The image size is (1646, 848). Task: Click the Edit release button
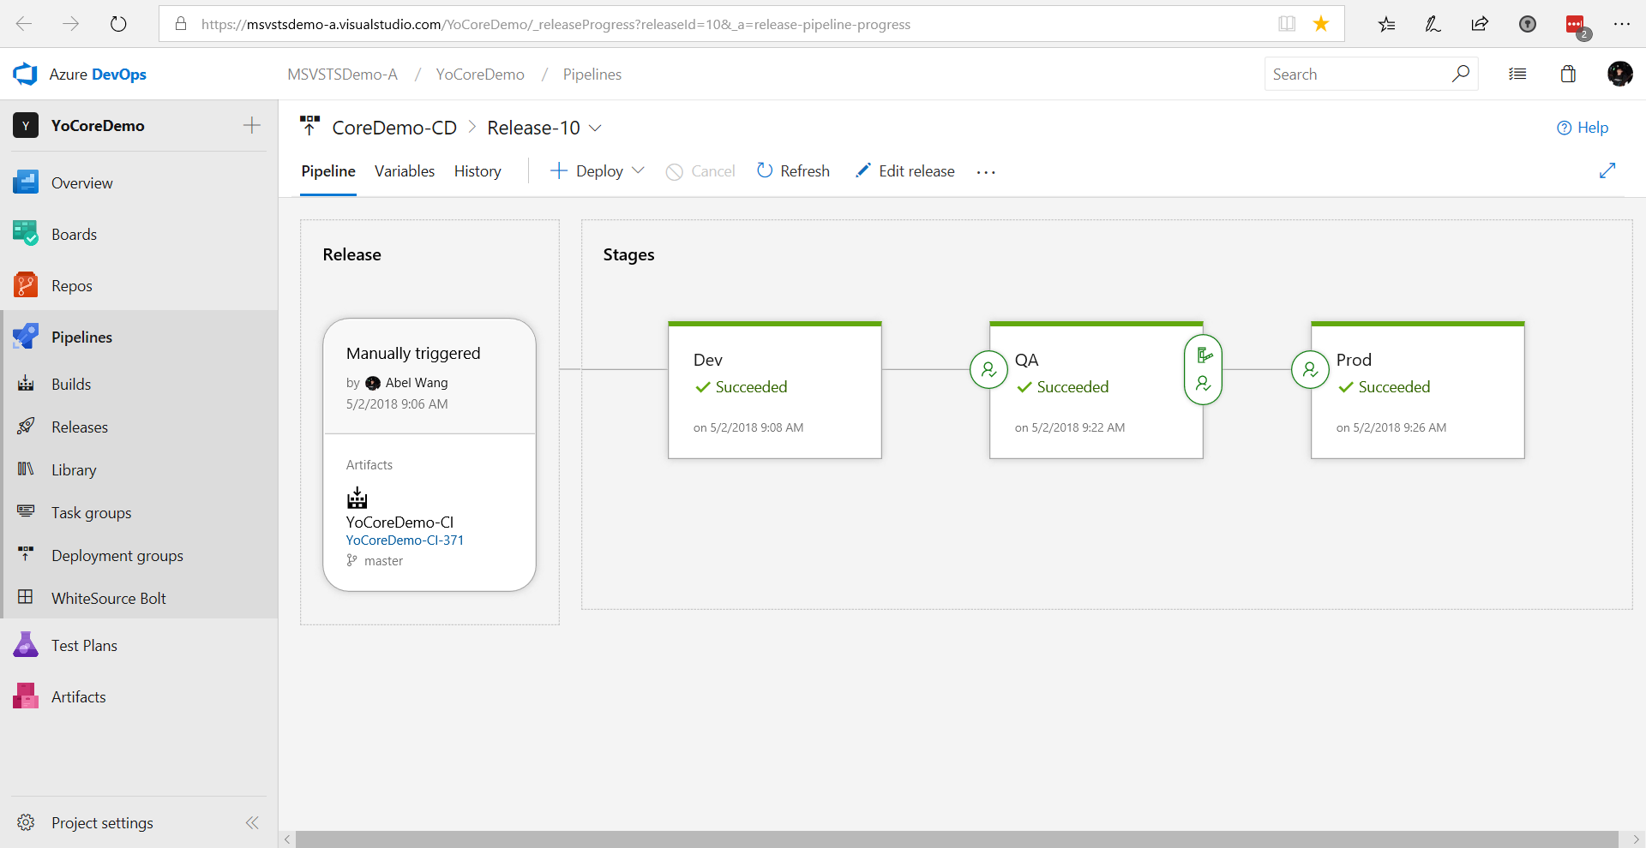click(904, 170)
